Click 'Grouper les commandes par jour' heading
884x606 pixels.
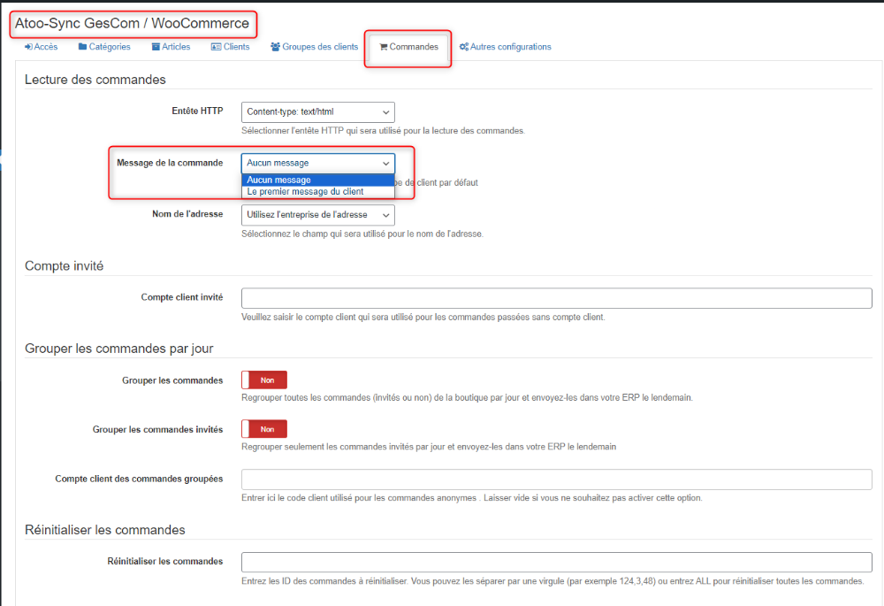(x=119, y=349)
